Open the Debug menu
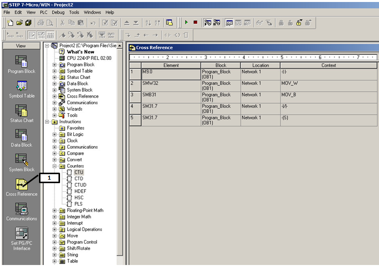Viewport: 379px width, 266px height. [x=58, y=12]
